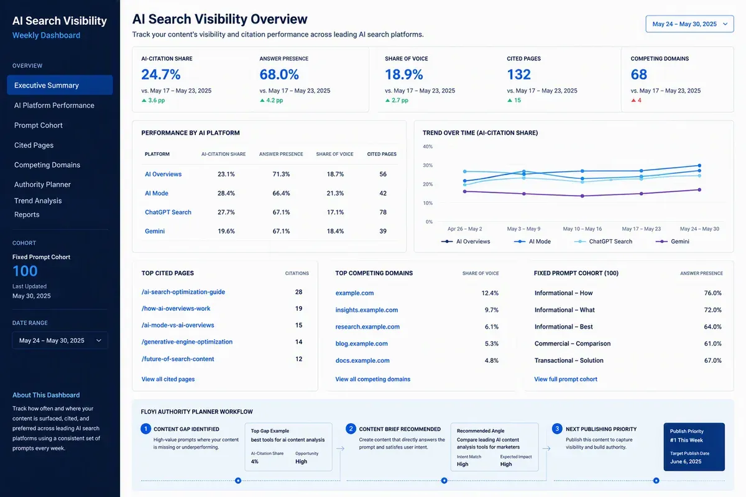Image resolution: width=746 pixels, height=497 pixels.
Task: Open /generative-engine-optimization page link
Action: click(x=187, y=342)
